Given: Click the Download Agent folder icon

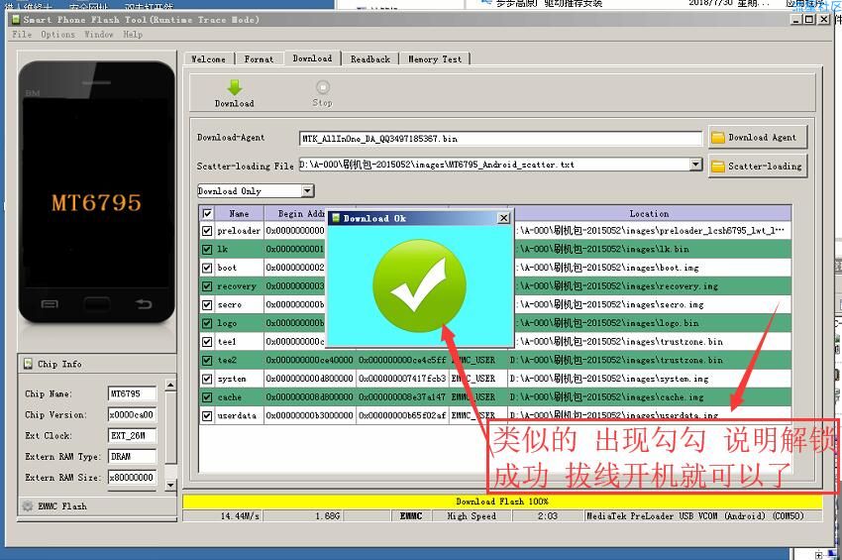Looking at the screenshot, I should pyautogui.click(x=717, y=138).
